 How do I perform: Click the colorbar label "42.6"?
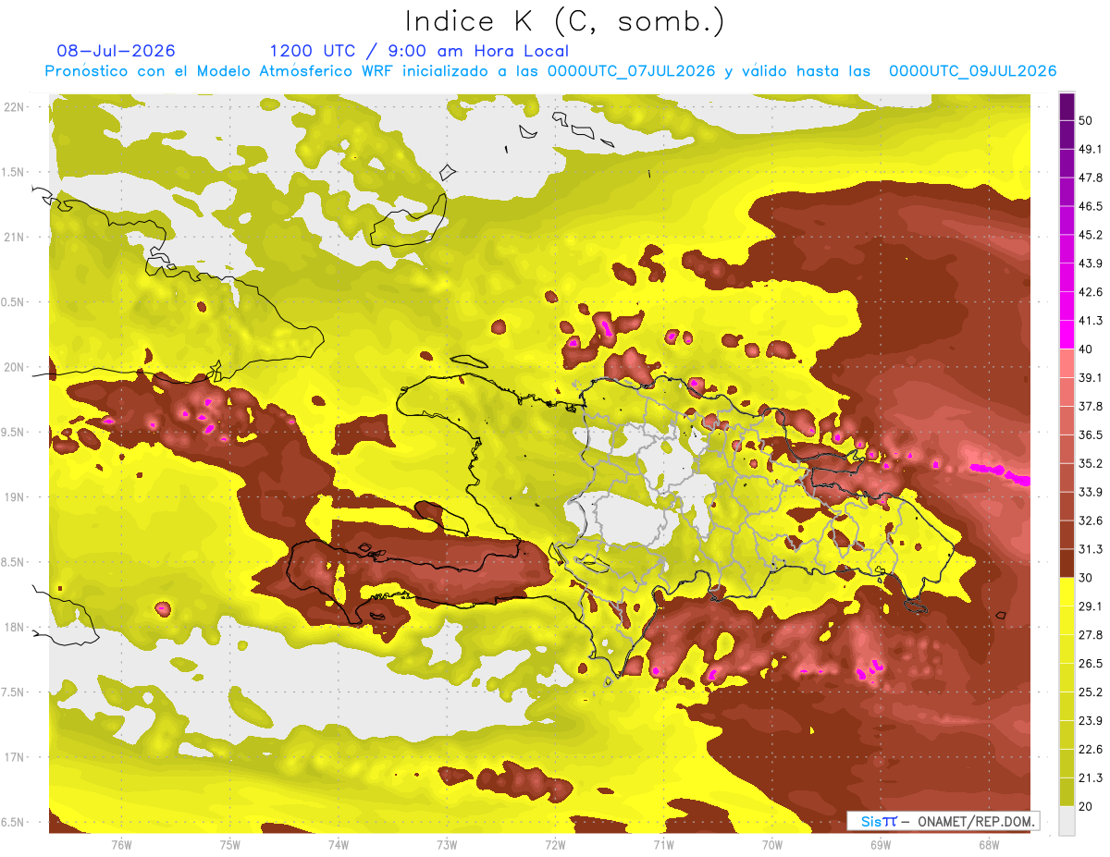point(1091,292)
